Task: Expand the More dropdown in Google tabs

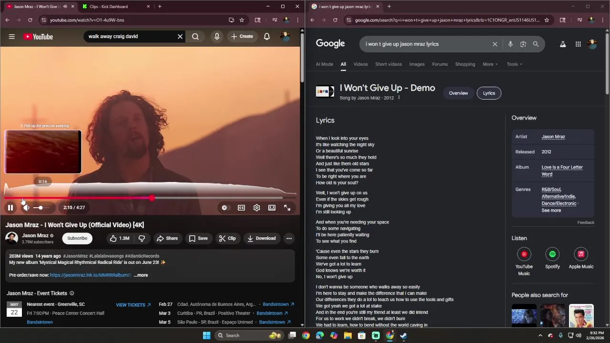Action: pos(490,64)
